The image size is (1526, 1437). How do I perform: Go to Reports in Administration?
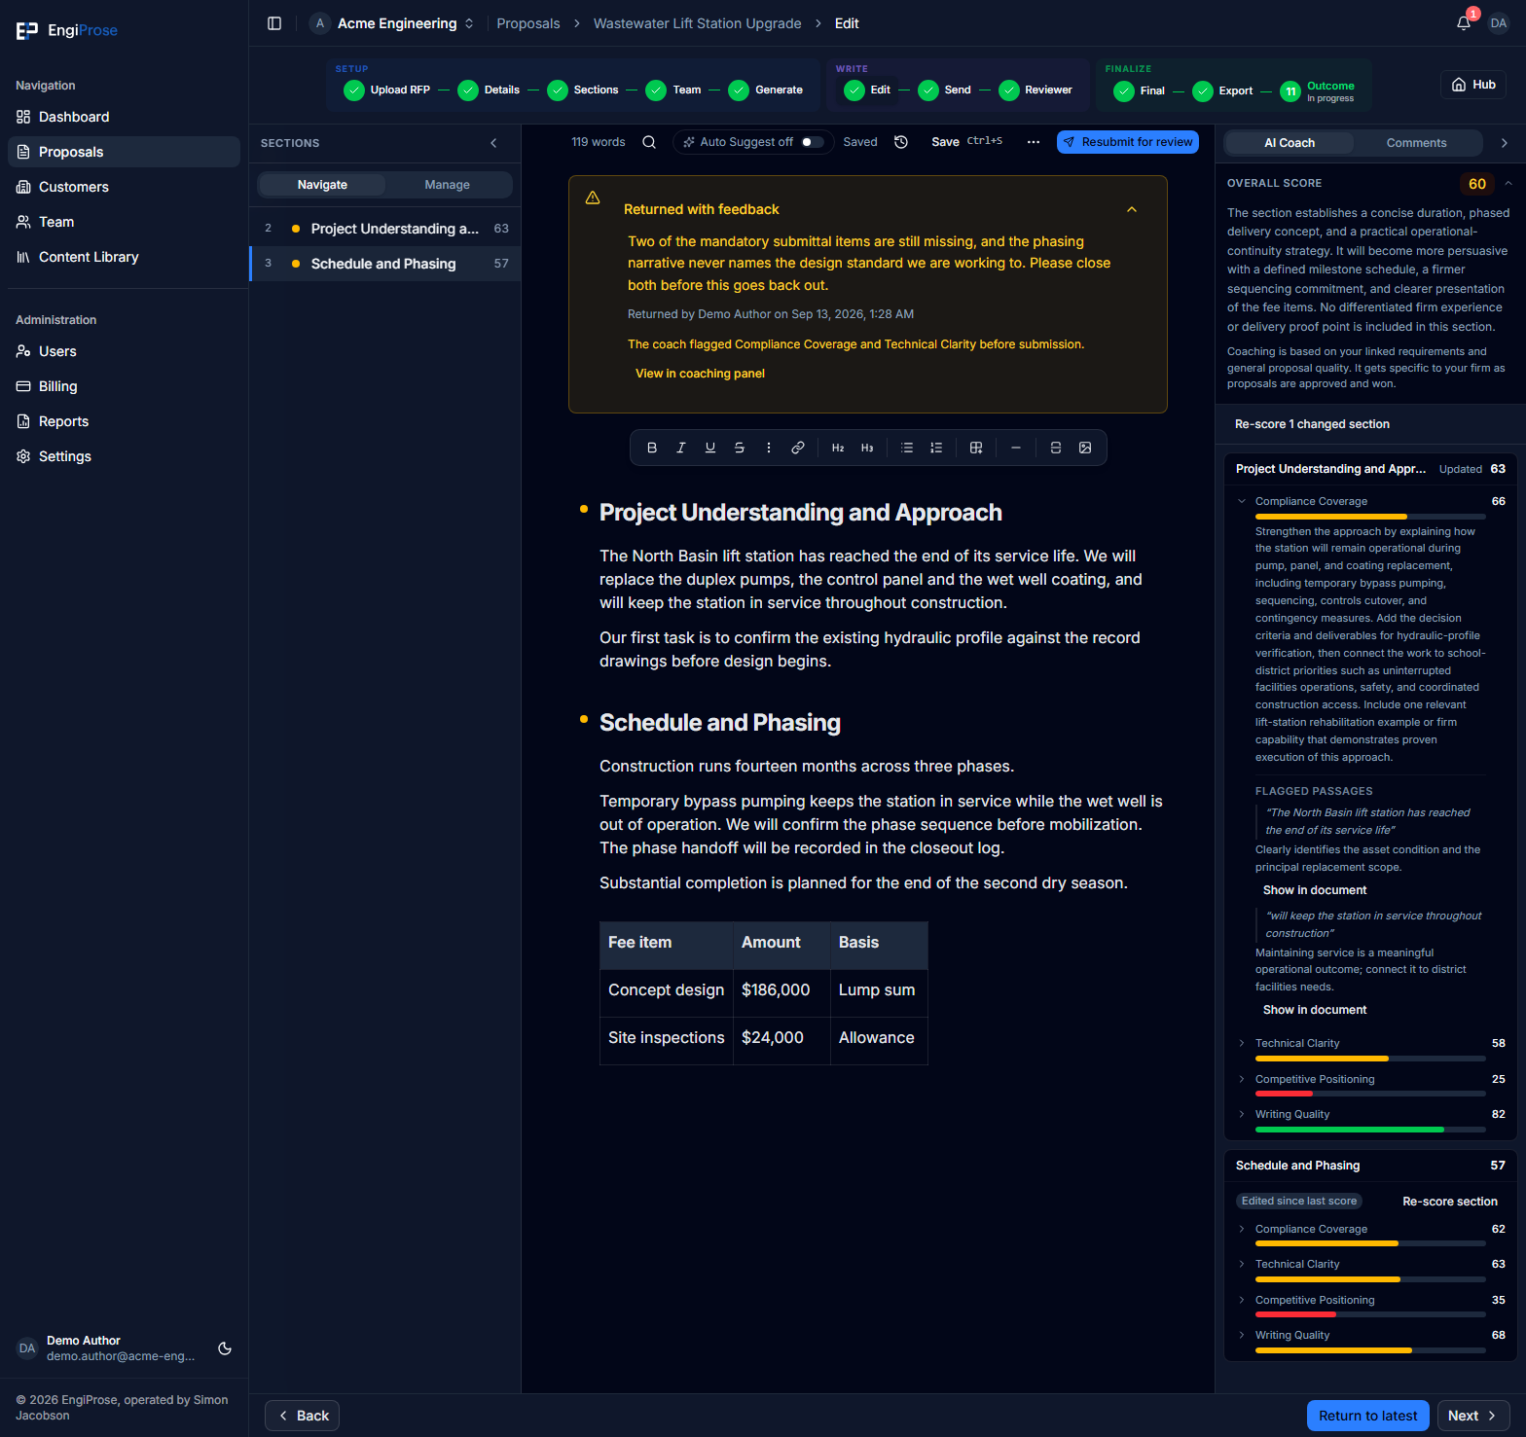tap(124, 421)
